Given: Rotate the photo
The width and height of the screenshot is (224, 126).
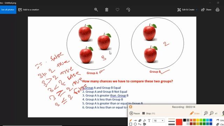Looking at the screenshot, I should (x=128, y=10).
